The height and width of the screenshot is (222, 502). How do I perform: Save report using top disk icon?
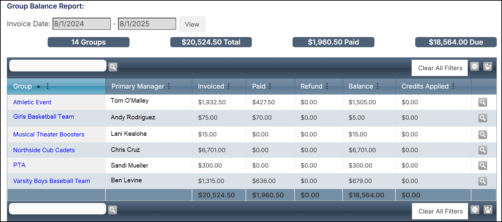488,67
